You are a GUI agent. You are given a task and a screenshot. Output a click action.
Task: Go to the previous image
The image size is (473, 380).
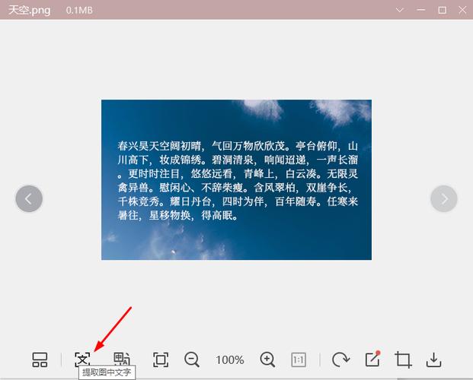[x=29, y=198]
